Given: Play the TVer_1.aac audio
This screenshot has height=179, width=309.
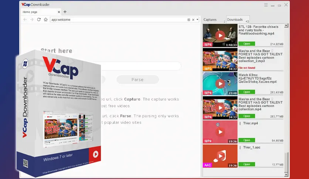Looking at the screenshot, I should [x=220, y=156].
